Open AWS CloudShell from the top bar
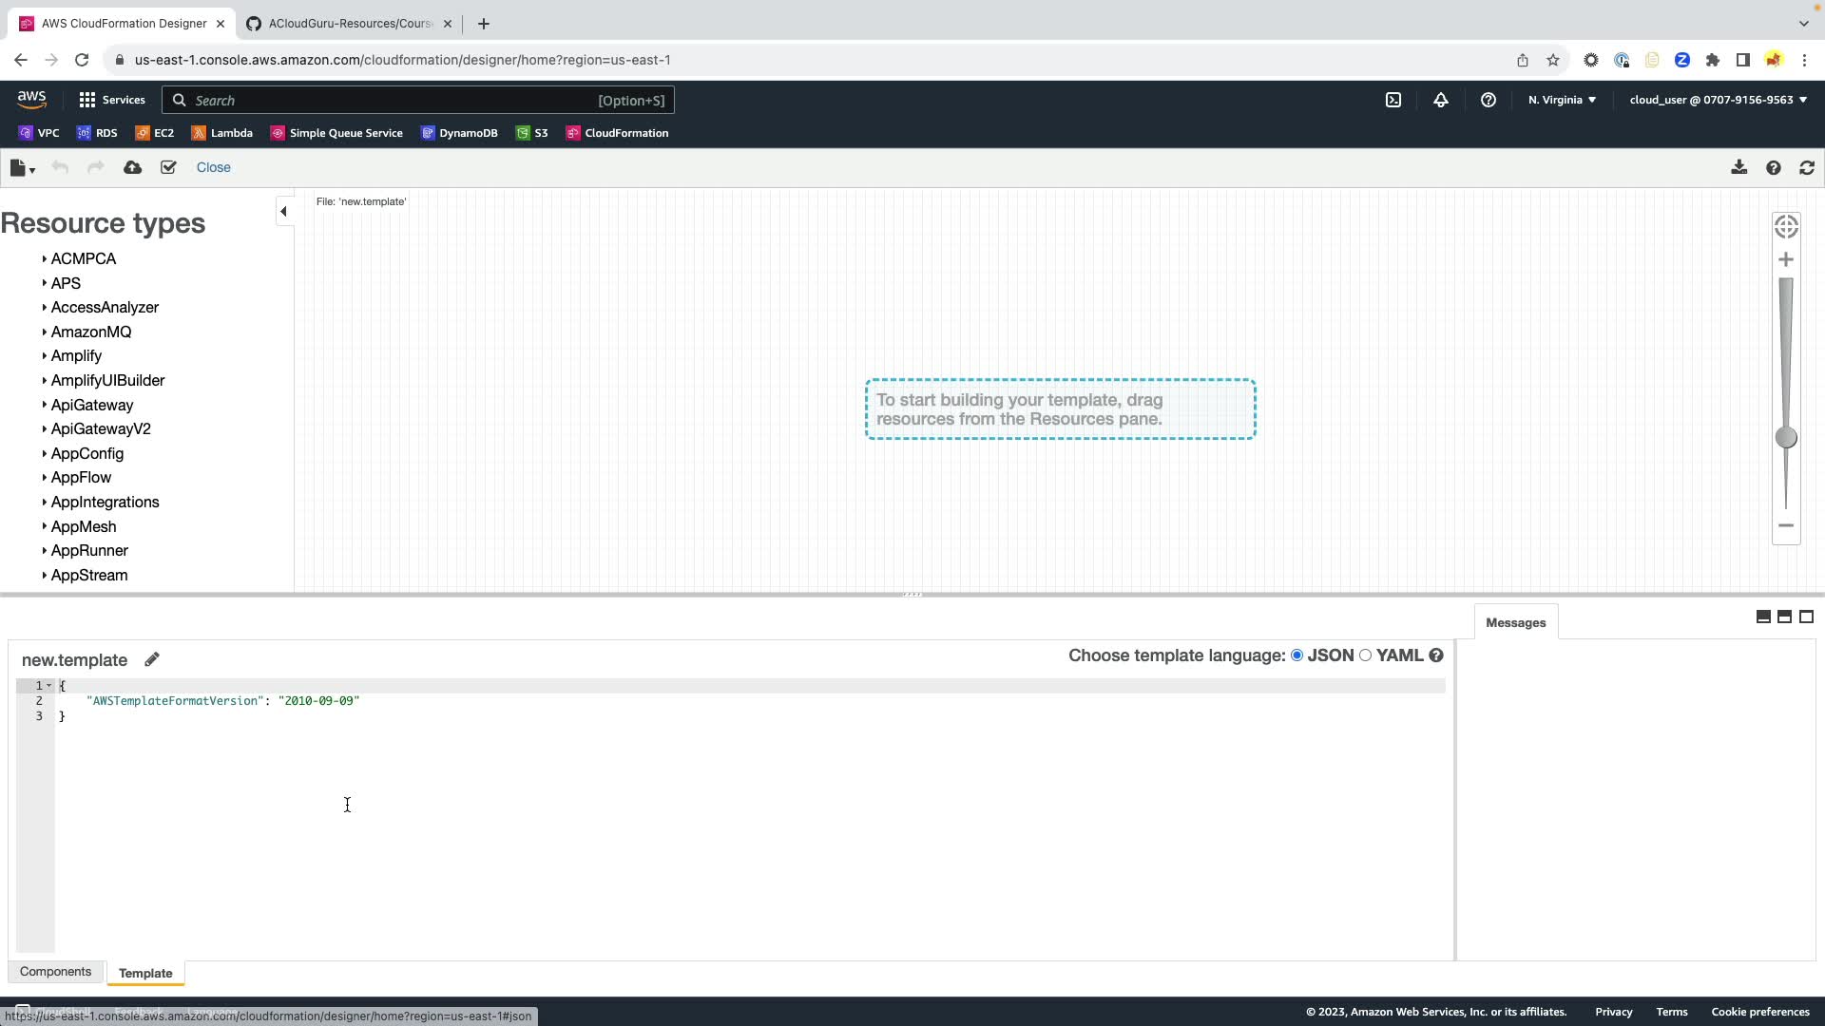The width and height of the screenshot is (1825, 1026). point(1393,100)
